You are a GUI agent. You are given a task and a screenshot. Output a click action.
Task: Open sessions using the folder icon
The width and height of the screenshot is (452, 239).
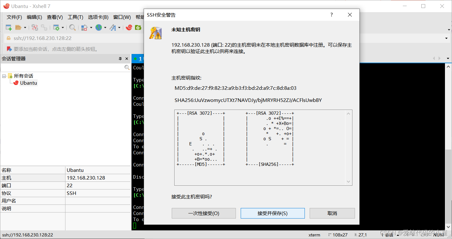(x=18, y=28)
